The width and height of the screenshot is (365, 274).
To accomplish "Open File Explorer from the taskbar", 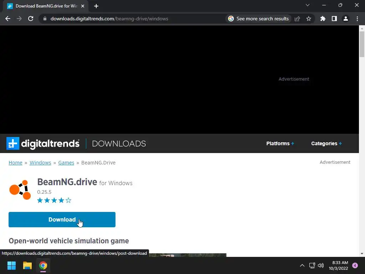I will coord(27,265).
